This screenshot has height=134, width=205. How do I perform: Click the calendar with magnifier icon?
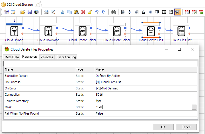pyautogui.click(x=187, y=12)
